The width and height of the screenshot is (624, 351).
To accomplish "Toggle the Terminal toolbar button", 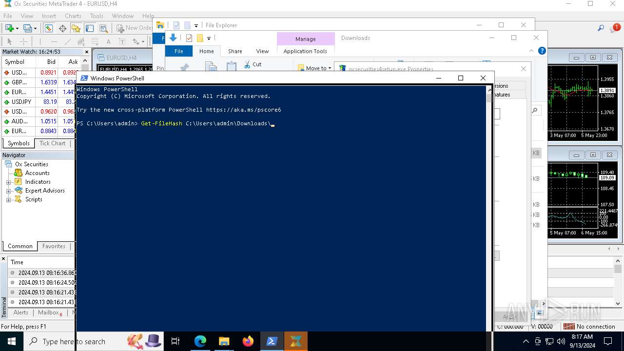I will click(x=90, y=28).
